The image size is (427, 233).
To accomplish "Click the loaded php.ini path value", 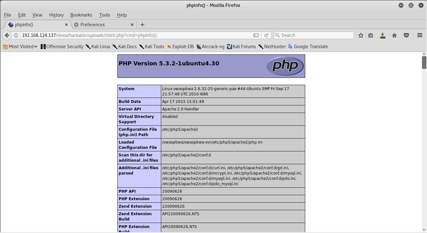I will (x=212, y=142).
